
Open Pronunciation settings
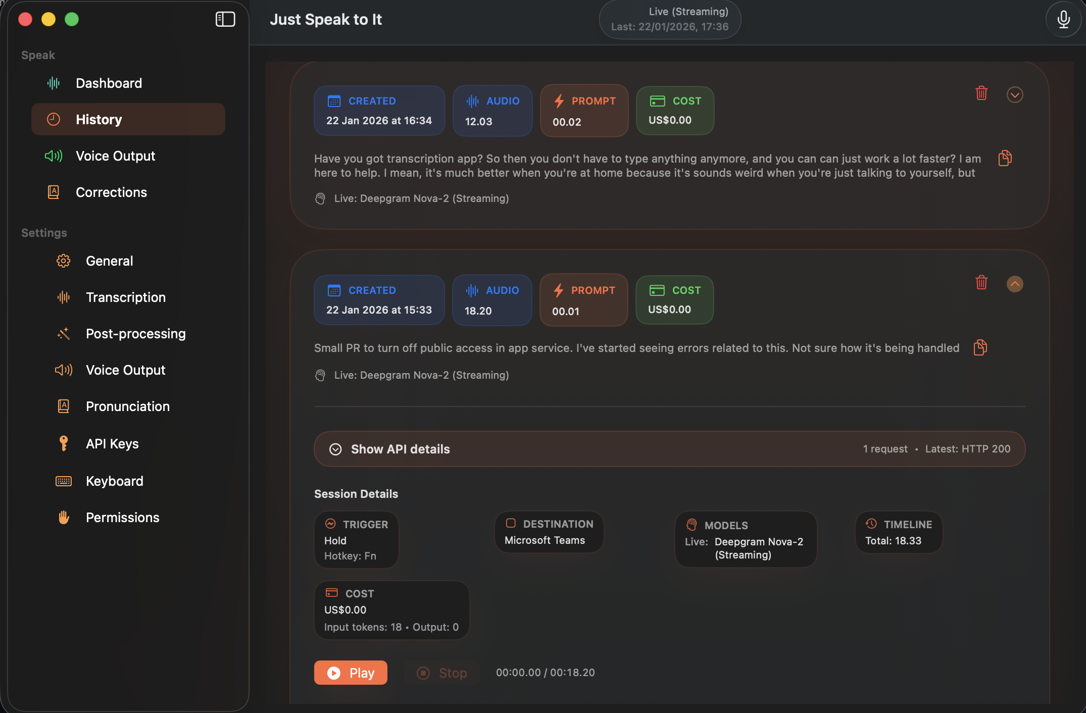(127, 406)
